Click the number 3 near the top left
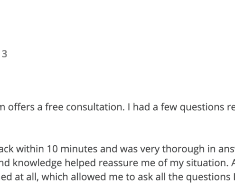The width and height of the screenshot is (235, 190). click(x=4, y=54)
